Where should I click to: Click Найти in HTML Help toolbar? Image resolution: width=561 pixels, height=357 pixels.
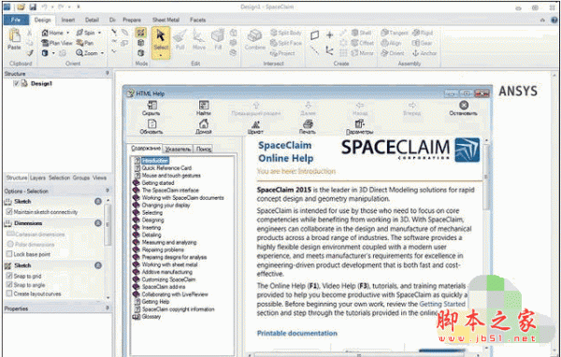(204, 108)
